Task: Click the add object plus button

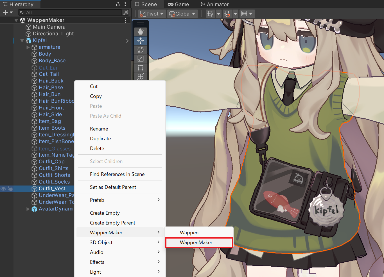Action: click(5, 12)
